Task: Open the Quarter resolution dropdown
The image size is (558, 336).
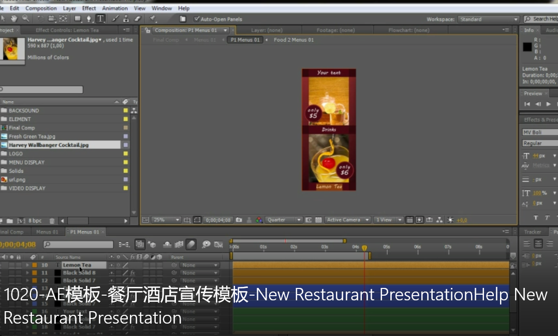Action: (284, 220)
